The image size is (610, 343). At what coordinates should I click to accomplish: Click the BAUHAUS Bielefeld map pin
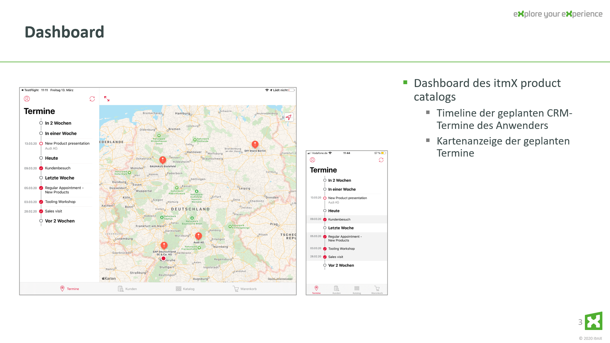[163, 160]
